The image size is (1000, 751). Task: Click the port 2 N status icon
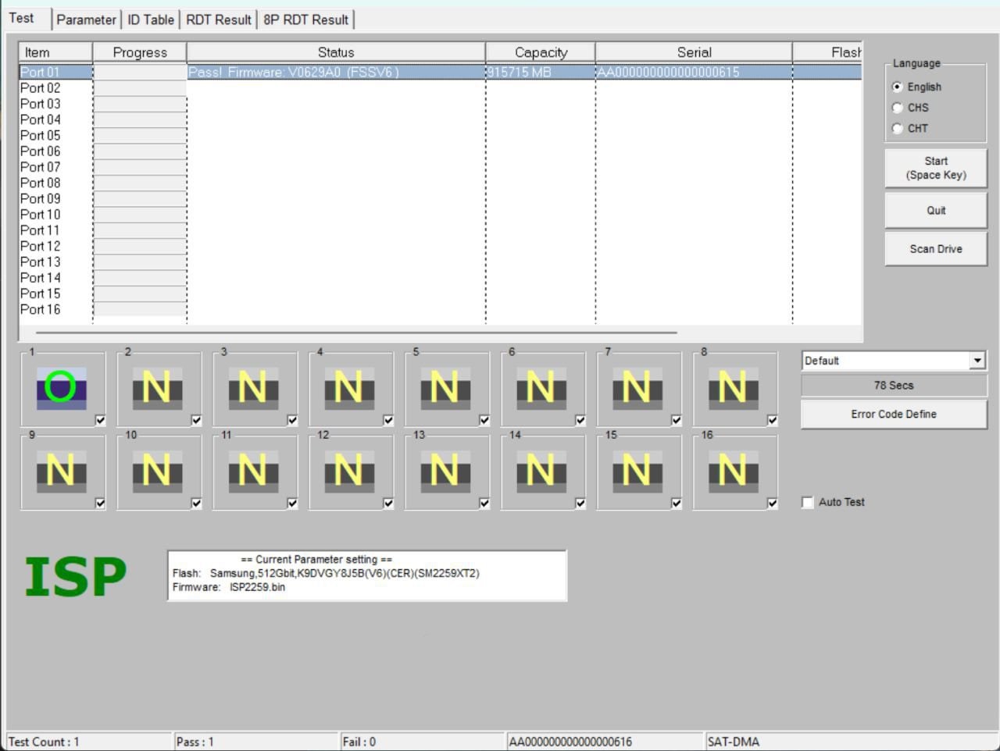pyautogui.click(x=157, y=388)
